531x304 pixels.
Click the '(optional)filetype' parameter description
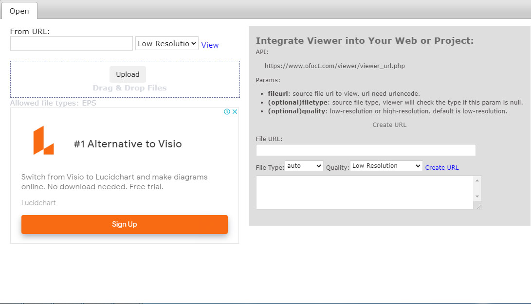[x=395, y=103]
